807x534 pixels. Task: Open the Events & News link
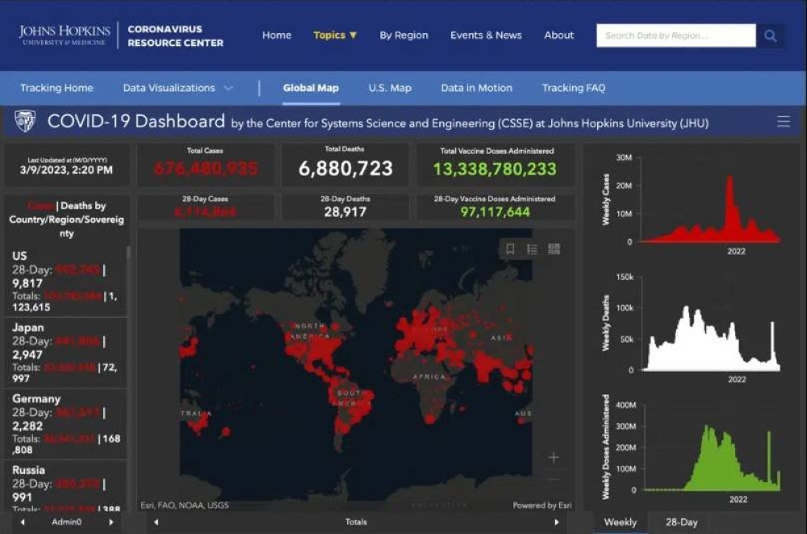coord(486,35)
